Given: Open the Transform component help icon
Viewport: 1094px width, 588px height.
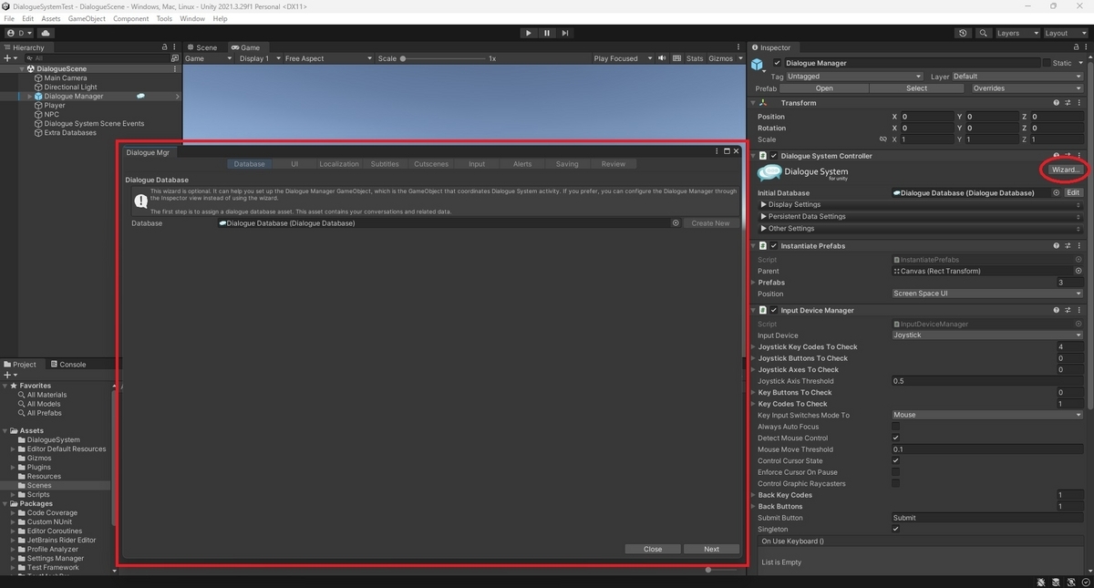Looking at the screenshot, I should [1057, 103].
